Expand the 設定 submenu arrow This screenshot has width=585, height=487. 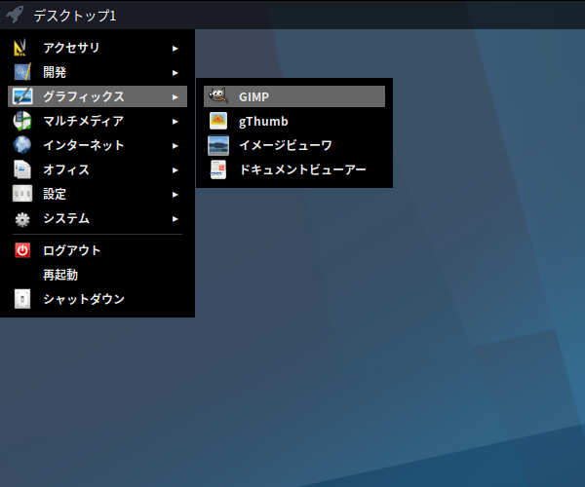coord(175,195)
